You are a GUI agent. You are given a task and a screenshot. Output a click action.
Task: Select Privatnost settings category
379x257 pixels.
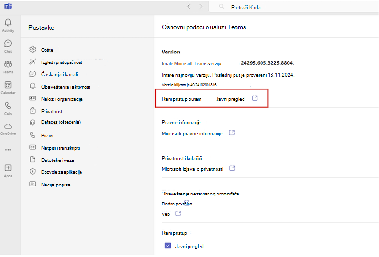(x=52, y=111)
